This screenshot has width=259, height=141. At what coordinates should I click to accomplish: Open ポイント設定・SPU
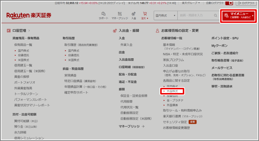click(225, 38)
